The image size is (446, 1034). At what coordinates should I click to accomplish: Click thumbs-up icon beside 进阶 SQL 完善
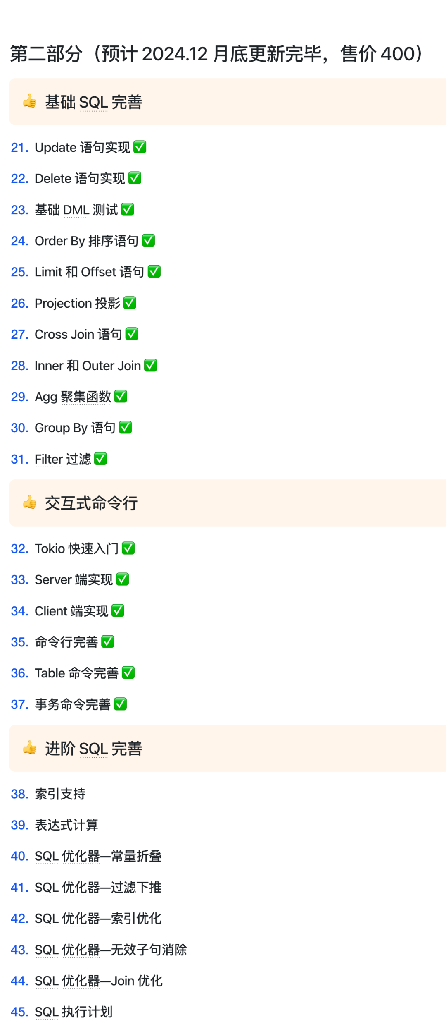[30, 747]
